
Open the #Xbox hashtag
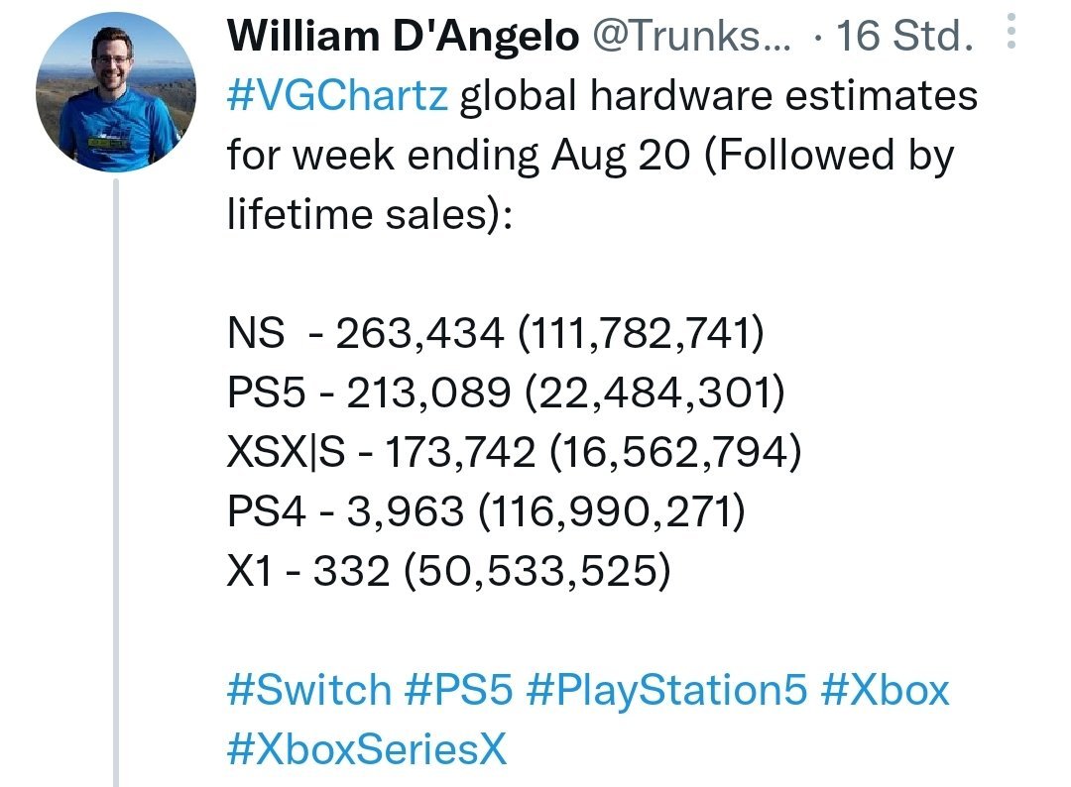click(x=886, y=689)
